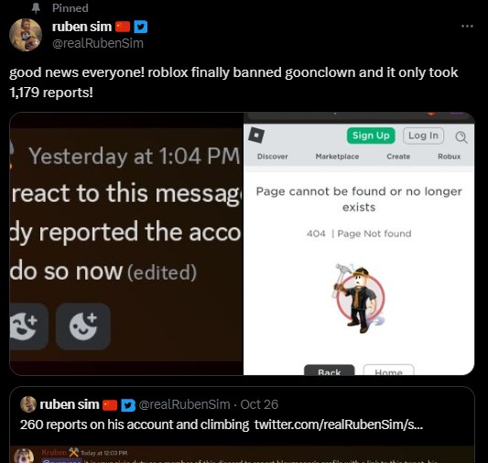This screenshot has height=463, width=488.
Task: Open the @realRubenSim handle link
Action: [98, 43]
